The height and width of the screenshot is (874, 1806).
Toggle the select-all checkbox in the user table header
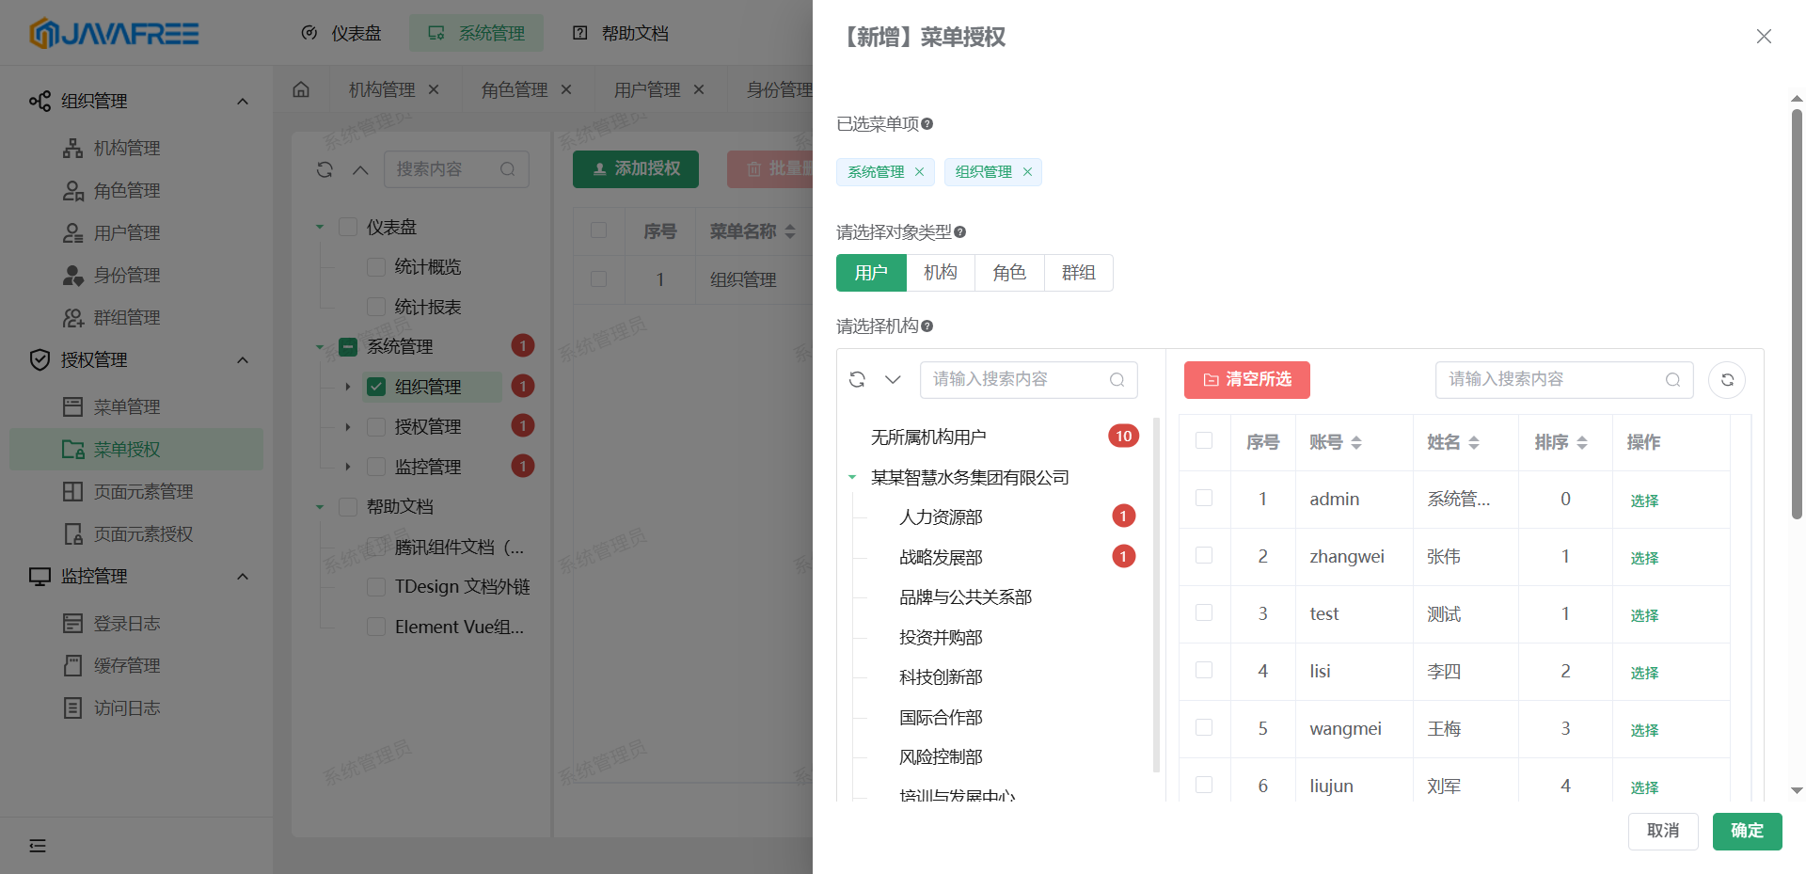click(x=1204, y=441)
